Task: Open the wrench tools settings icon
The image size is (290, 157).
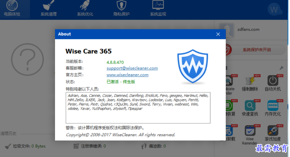Action: [281, 68]
